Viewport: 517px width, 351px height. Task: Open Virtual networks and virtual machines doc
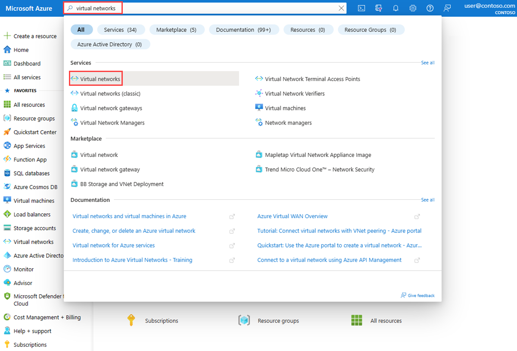[x=129, y=216]
